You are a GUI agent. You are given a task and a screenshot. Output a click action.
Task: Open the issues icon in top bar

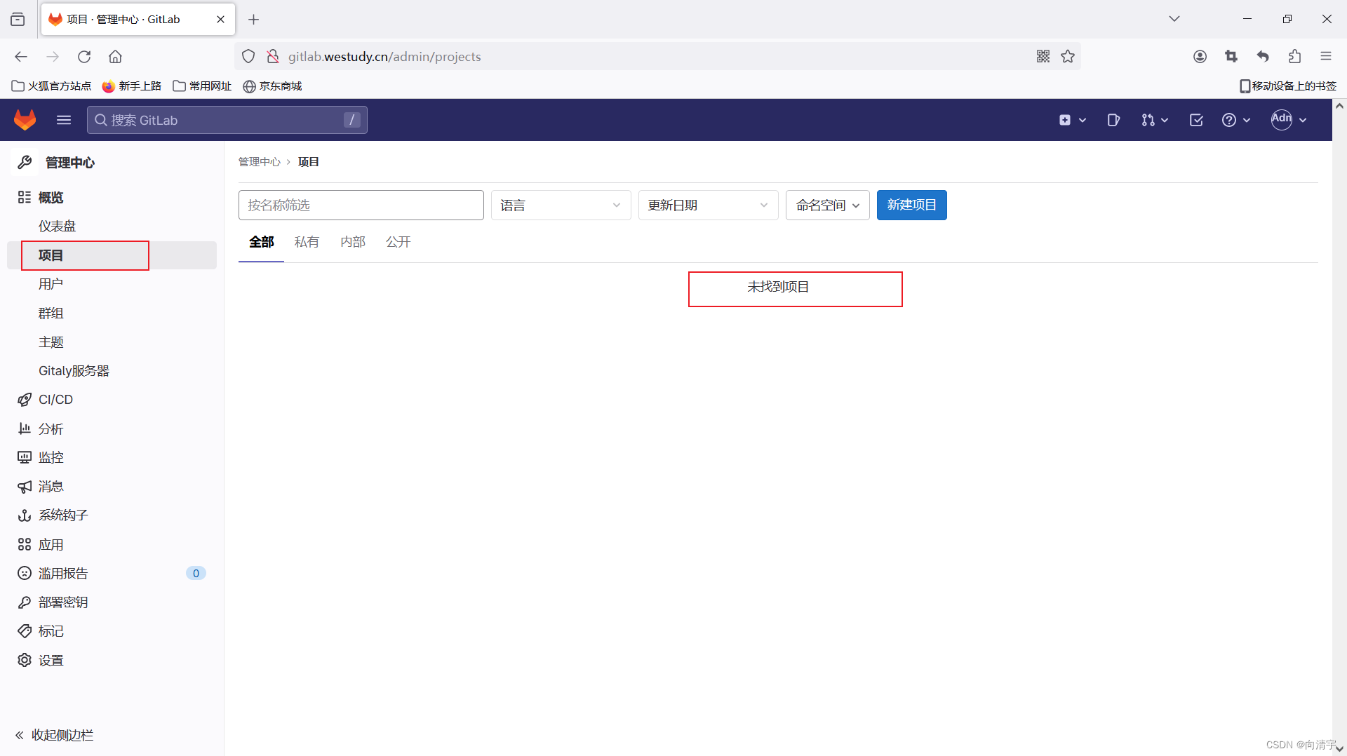coord(1113,120)
